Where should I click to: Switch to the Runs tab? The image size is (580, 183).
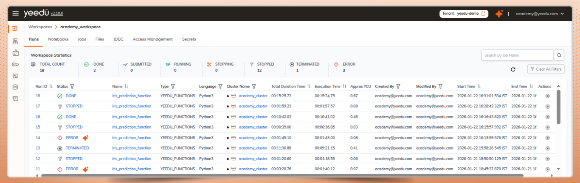[x=34, y=39]
